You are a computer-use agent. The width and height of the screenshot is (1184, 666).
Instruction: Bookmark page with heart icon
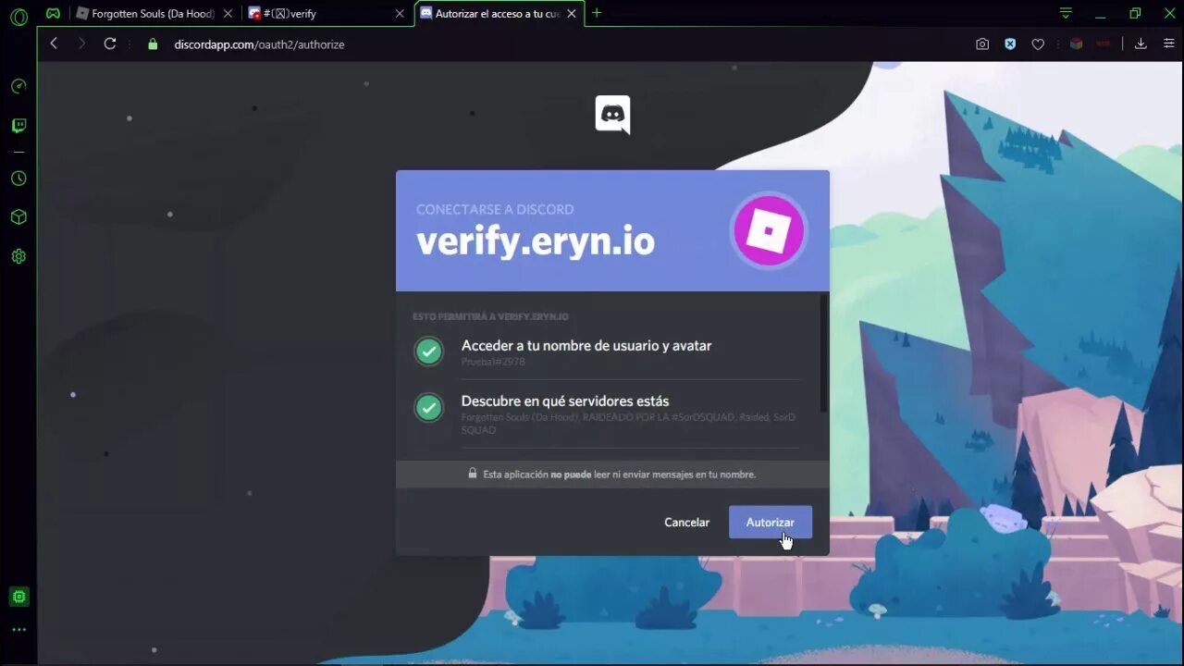(x=1038, y=43)
